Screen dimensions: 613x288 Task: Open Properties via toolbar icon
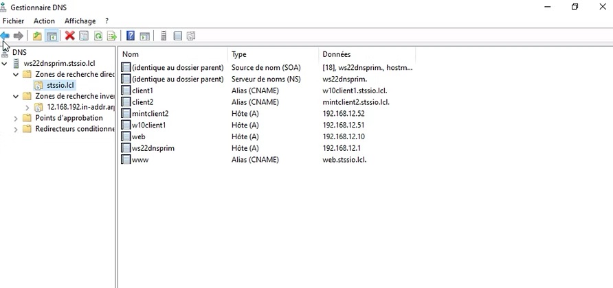84,36
